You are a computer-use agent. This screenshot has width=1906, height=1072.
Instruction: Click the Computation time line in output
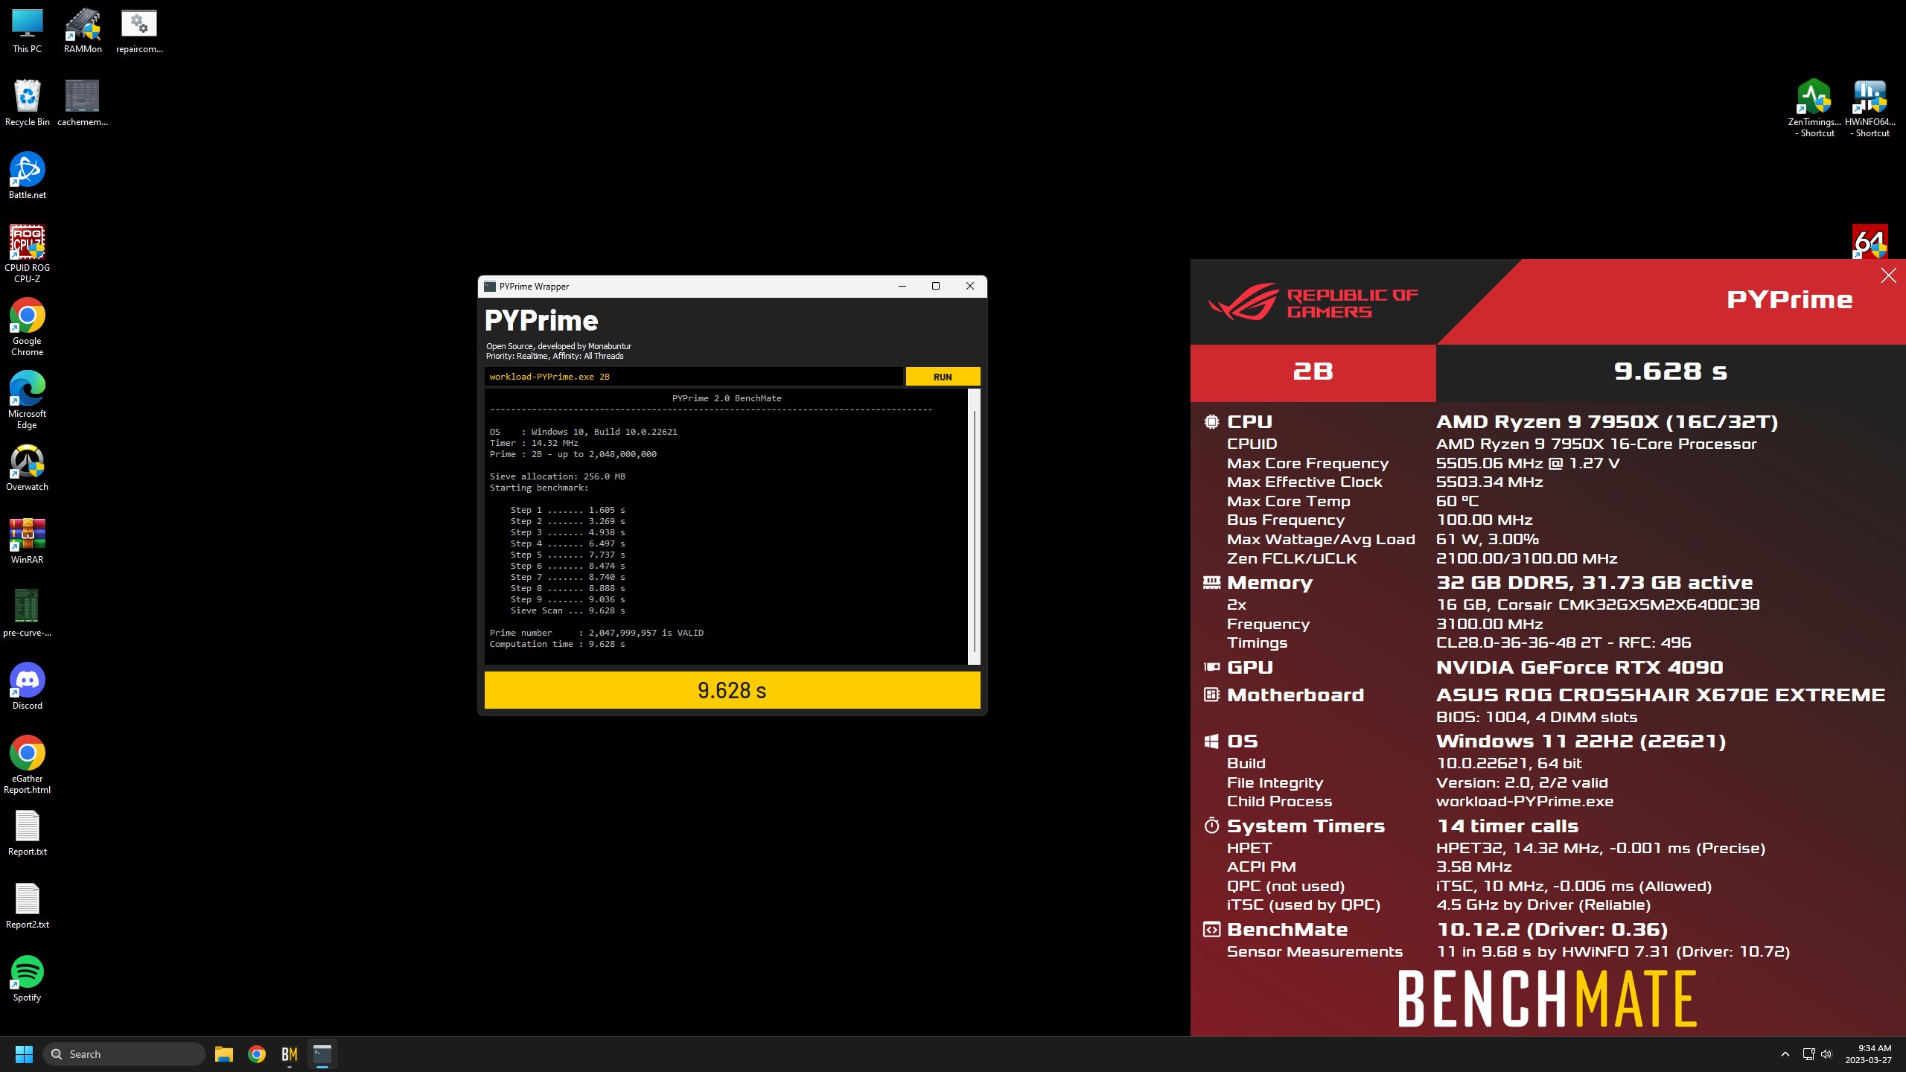point(557,644)
